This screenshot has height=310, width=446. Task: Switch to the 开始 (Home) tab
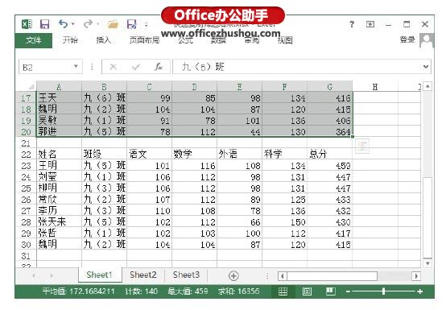pyautogui.click(x=70, y=40)
